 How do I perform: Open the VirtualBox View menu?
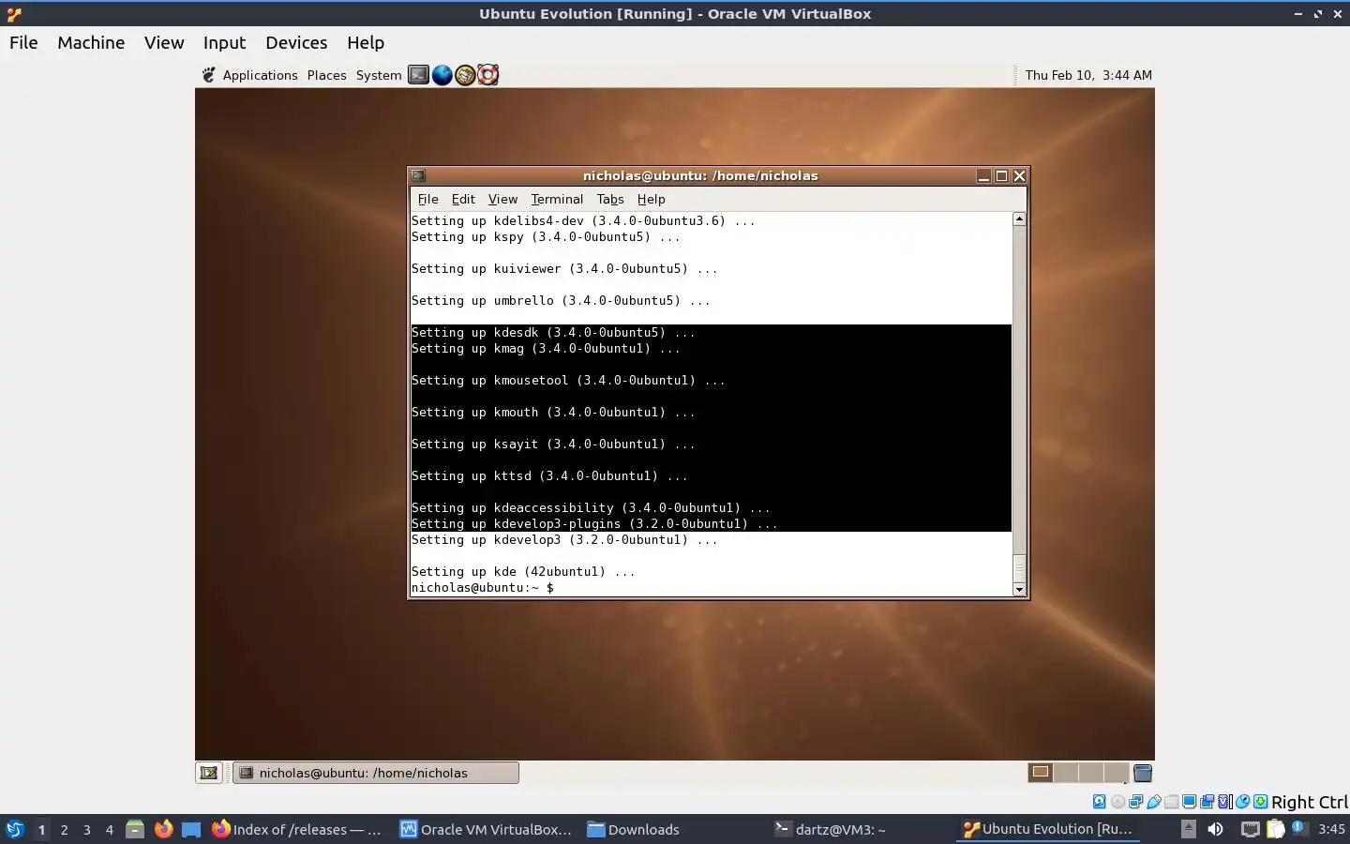(164, 42)
